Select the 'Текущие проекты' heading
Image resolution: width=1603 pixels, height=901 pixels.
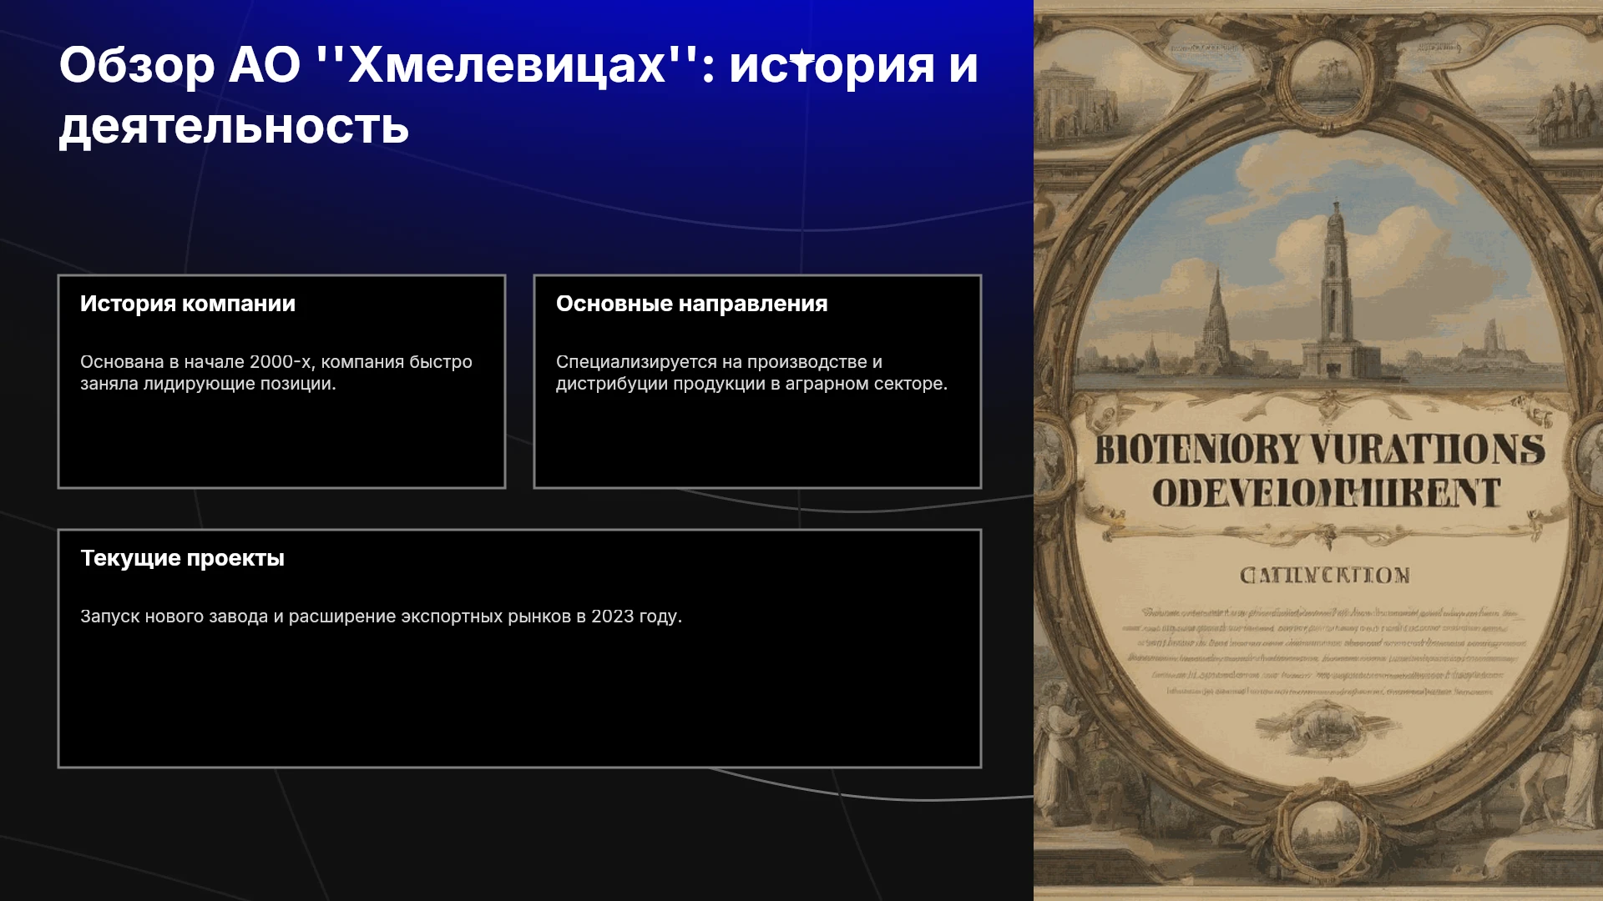coord(182,558)
